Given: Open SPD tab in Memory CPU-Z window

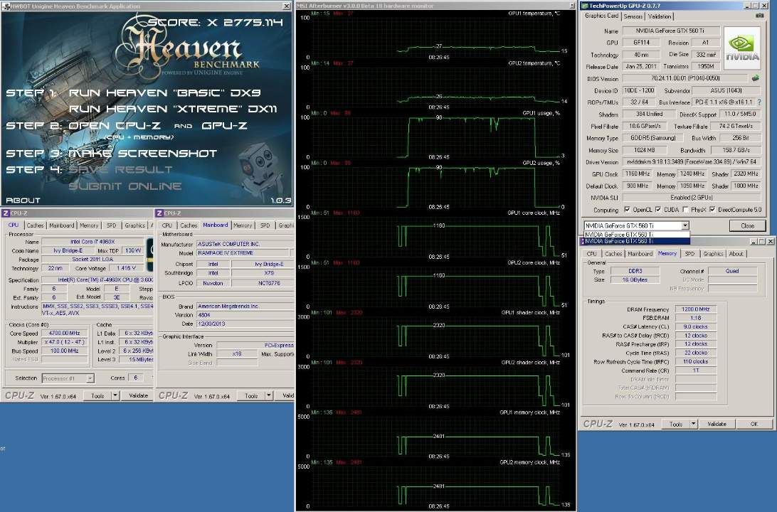Looking at the screenshot, I should click(x=689, y=254).
